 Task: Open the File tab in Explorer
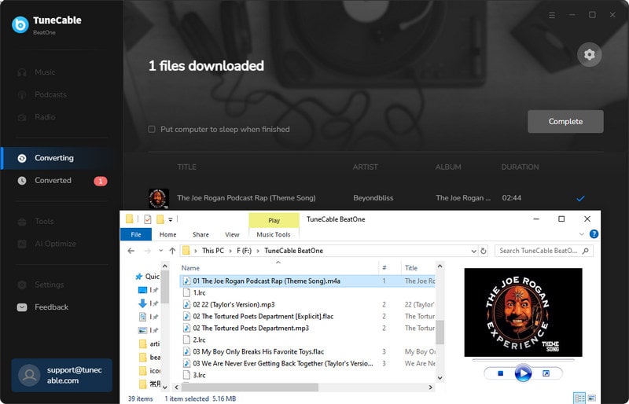pyautogui.click(x=136, y=234)
